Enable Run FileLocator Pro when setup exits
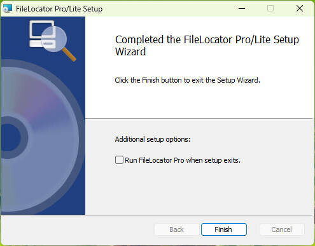This screenshot has width=315, height=246. tap(119, 160)
